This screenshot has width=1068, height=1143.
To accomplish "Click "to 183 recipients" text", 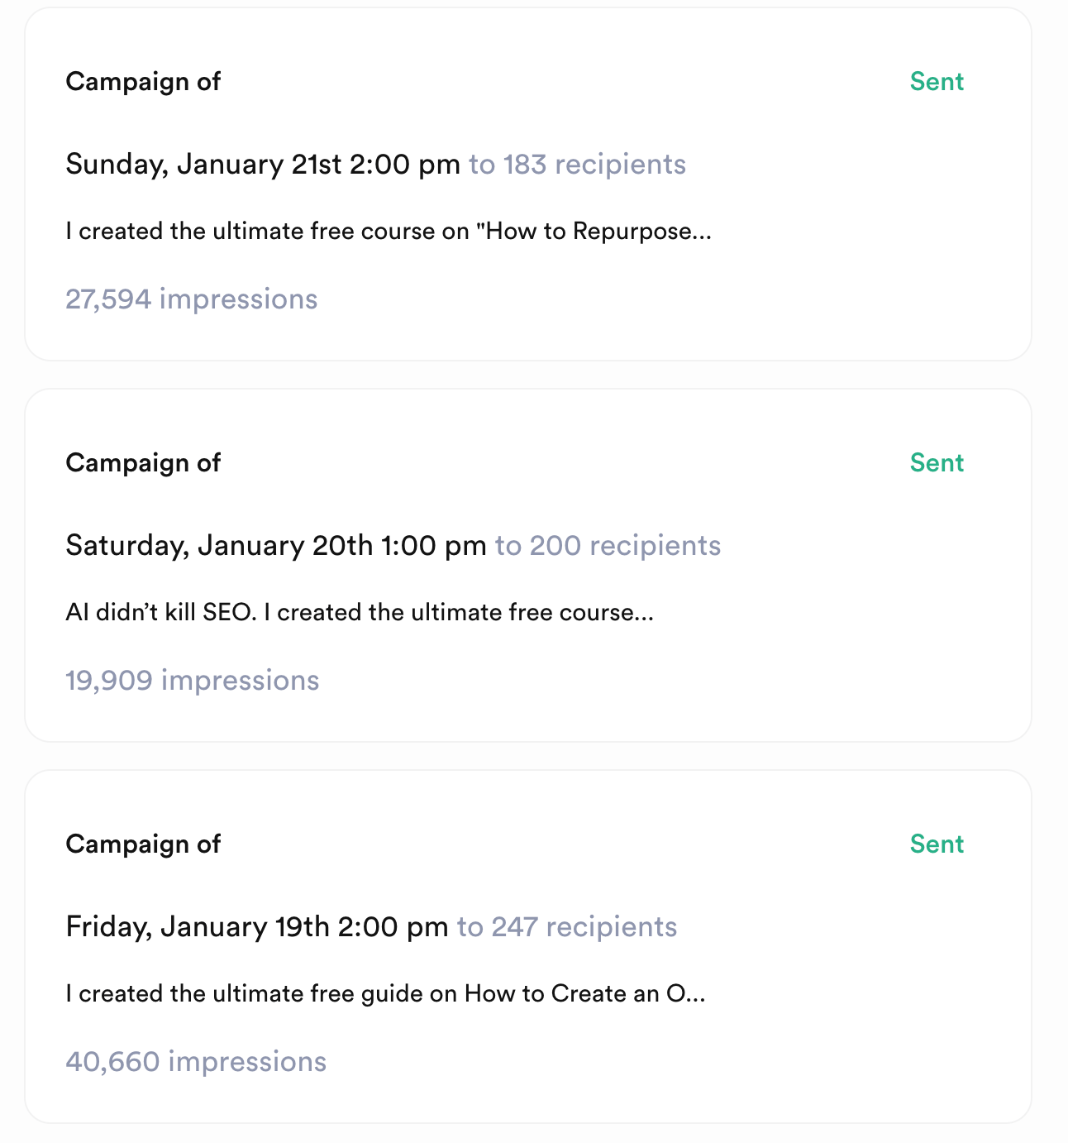I will tap(577, 165).
